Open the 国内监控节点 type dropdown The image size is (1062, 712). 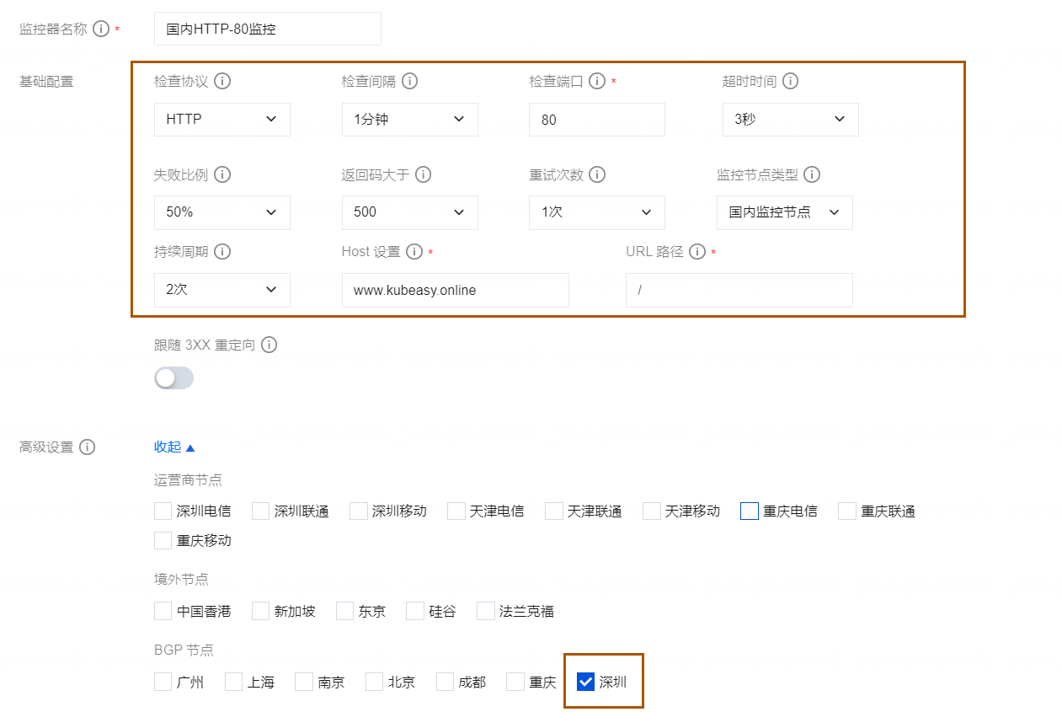click(x=785, y=212)
